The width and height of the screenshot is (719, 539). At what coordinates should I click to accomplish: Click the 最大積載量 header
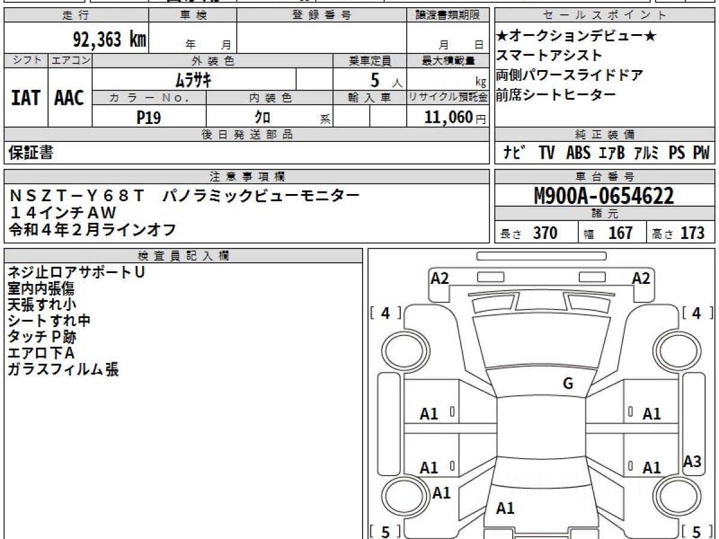(448, 60)
